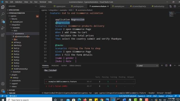Expand the GreenKart folder
Viewport: 180px width, 101px height.
point(16,72)
